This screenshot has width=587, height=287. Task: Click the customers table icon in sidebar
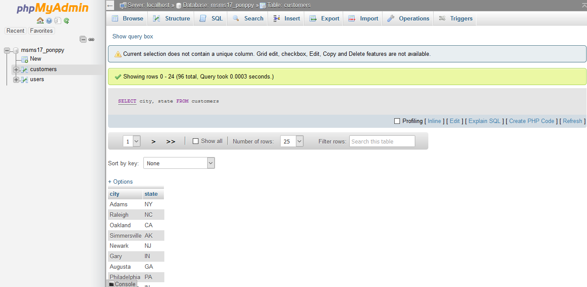(x=24, y=69)
